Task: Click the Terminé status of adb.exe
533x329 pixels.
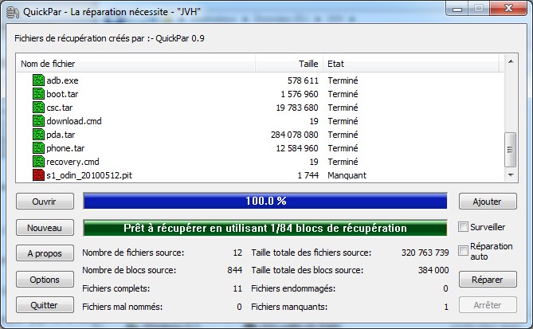Action: [343, 80]
